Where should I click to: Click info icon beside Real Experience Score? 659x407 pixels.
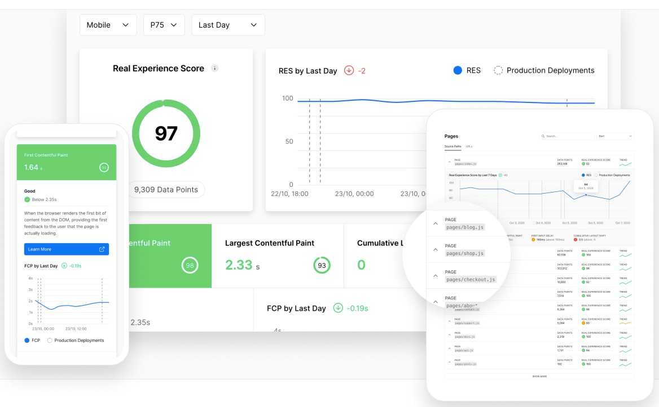214,68
